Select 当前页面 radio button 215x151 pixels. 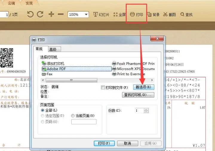73,116
